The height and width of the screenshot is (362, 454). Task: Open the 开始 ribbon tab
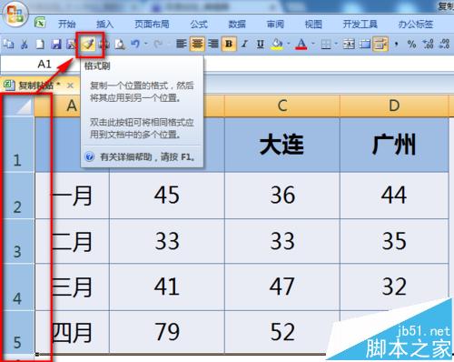[x=67, y=24]
